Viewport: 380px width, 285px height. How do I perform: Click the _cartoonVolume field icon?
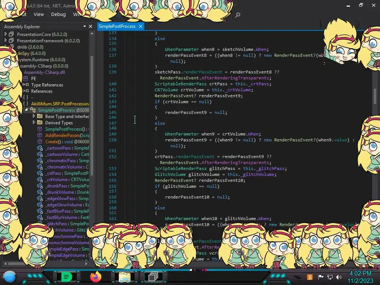click(x=40, y=154)
